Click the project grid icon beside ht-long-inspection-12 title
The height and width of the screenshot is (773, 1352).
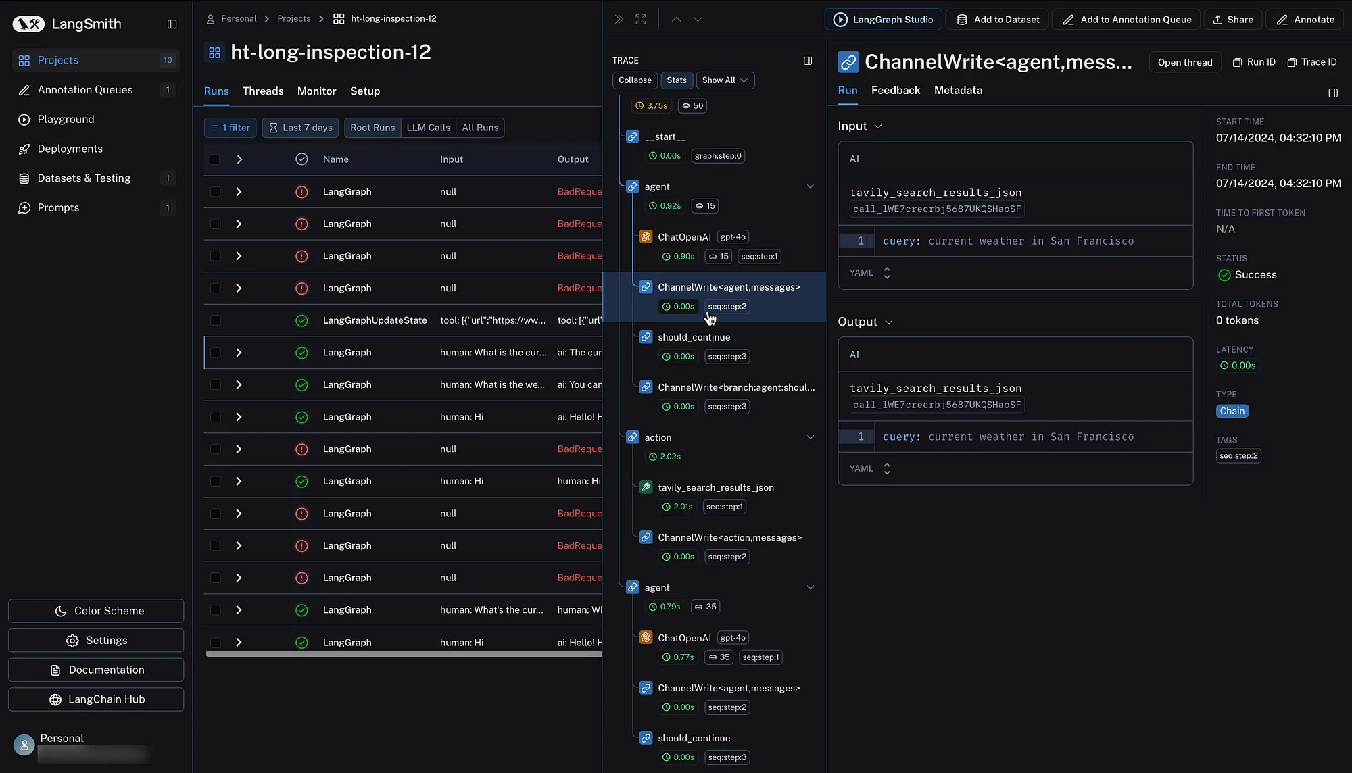coord(214,52)
